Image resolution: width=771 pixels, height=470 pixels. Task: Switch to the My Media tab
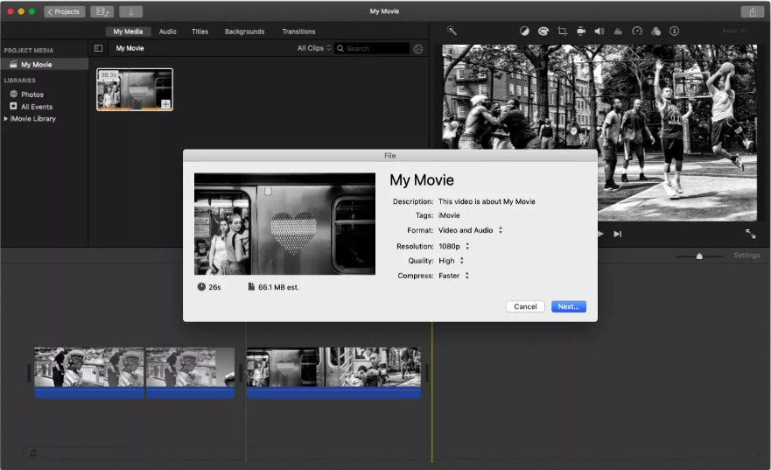coord(128,32)
